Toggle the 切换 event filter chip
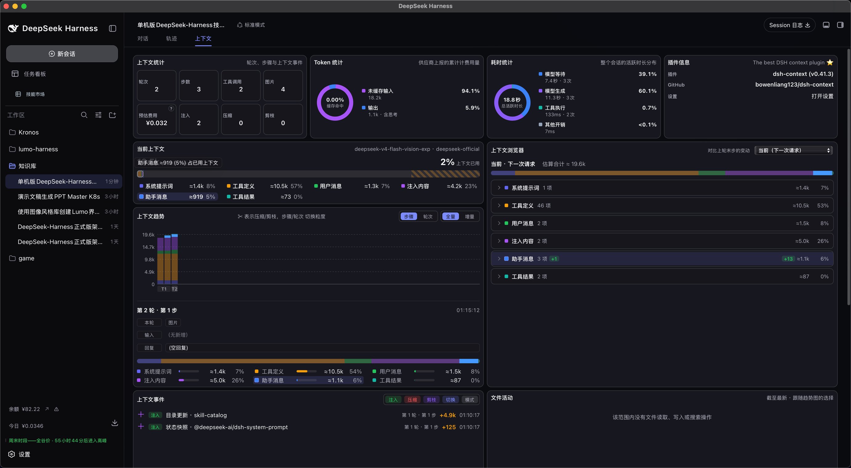 tap(450, 400)
